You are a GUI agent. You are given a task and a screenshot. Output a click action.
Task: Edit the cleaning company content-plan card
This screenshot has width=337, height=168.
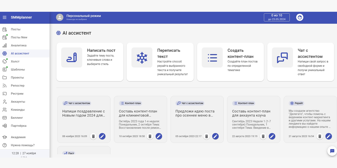pyautogui.click(x=159, y=136)
